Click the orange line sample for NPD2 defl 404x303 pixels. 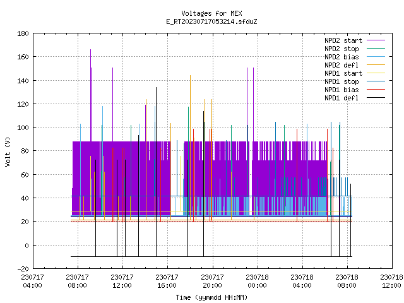376,65
